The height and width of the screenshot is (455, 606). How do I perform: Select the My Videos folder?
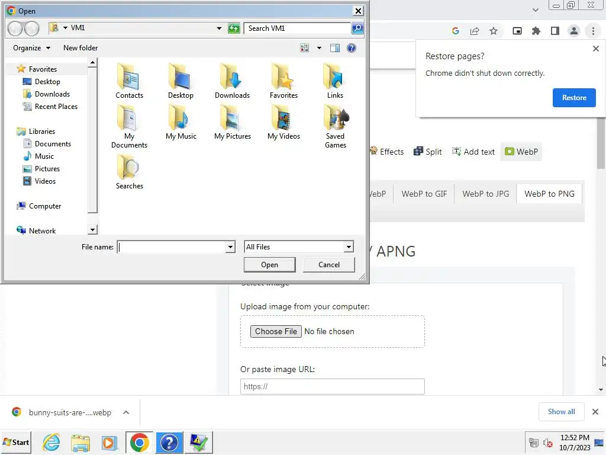pos(283,122)
